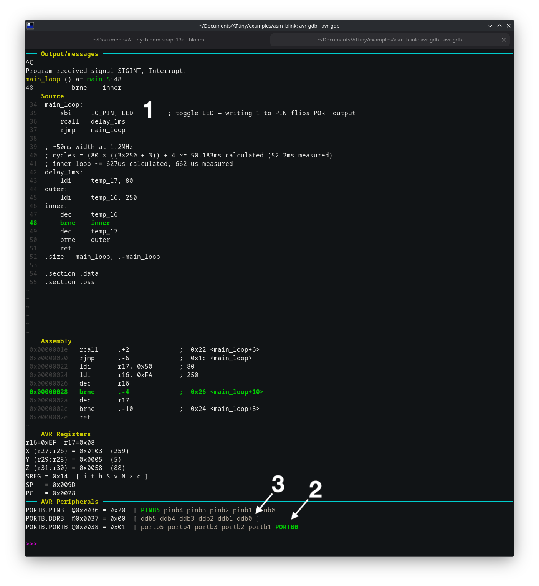
Task: Click source line 36 'rcall delay_1ms'
Action: [93, 122]
